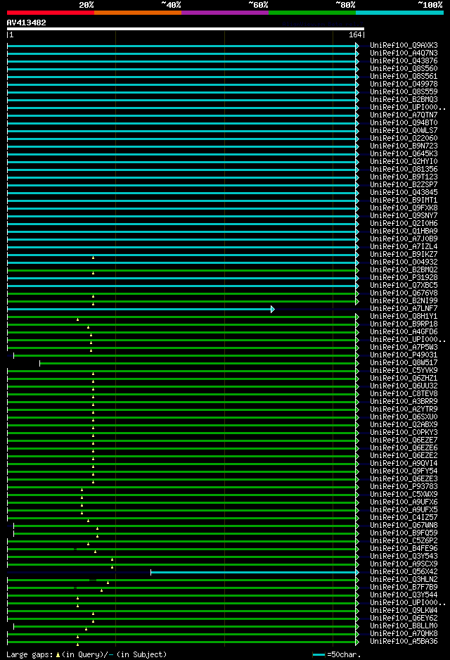Select the UniRef100_Q3HLN2 label
The height and width of the screenshot is (660, 450).
[404, 579]
